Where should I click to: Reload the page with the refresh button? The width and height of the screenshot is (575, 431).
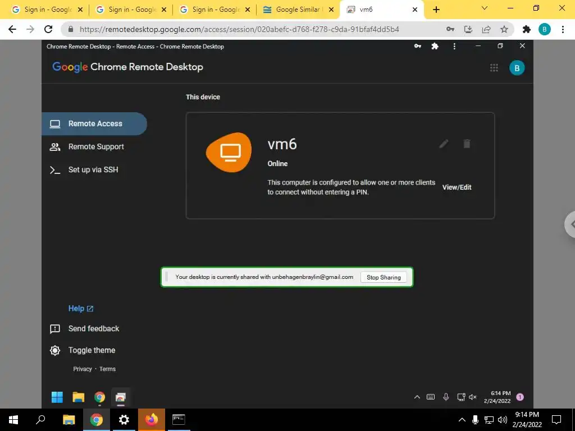click(x=48, y=29)
